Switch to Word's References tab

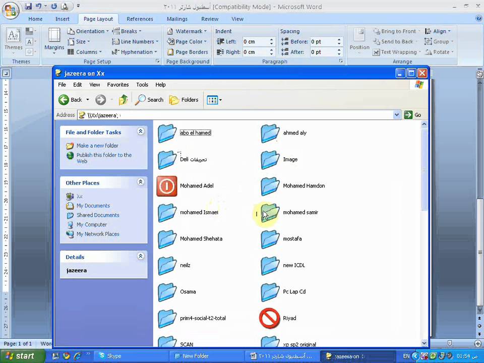click(140, 19)
